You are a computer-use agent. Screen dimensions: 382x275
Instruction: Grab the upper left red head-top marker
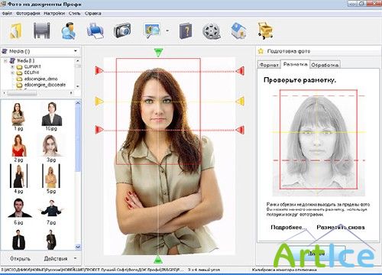(99, 70)
